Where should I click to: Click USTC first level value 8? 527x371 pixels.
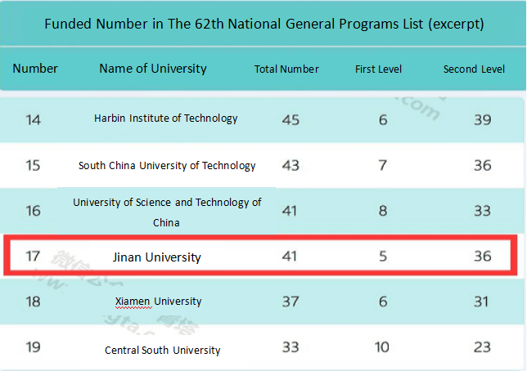coord(383,211)
